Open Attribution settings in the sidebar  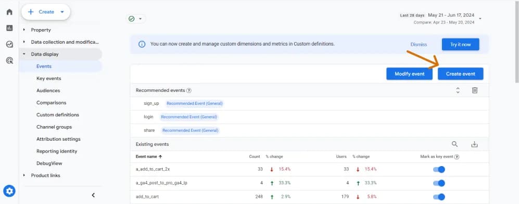point(58,139)
